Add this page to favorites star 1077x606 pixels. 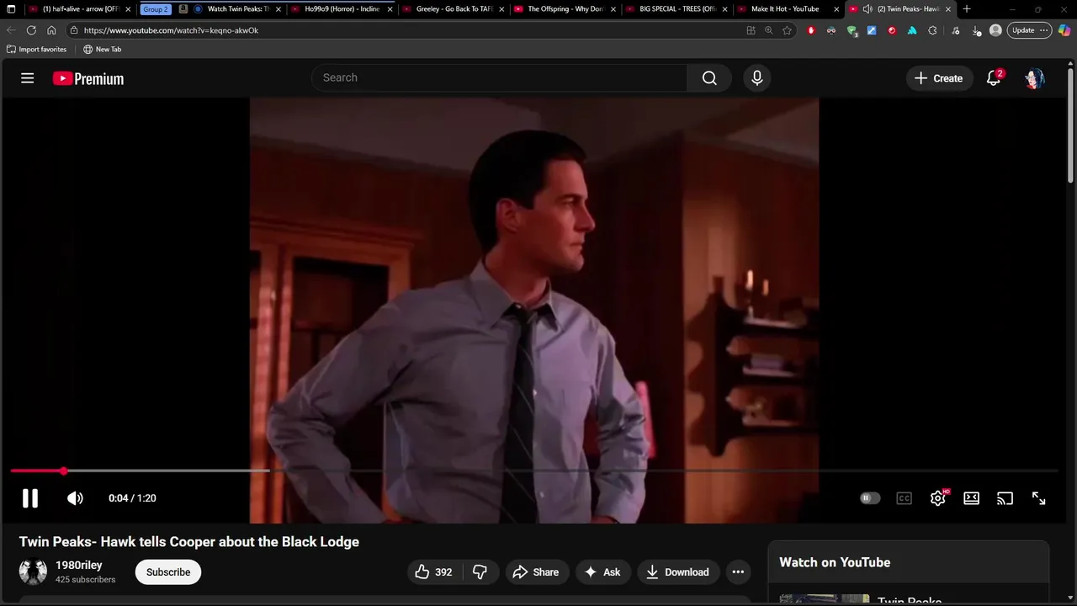click(787, 30)
